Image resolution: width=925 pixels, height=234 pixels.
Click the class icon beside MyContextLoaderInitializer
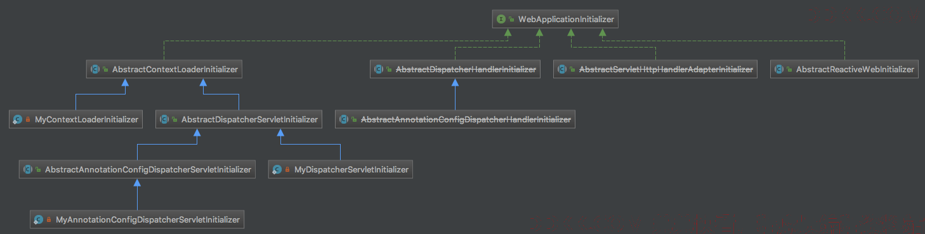click(18, 119)
